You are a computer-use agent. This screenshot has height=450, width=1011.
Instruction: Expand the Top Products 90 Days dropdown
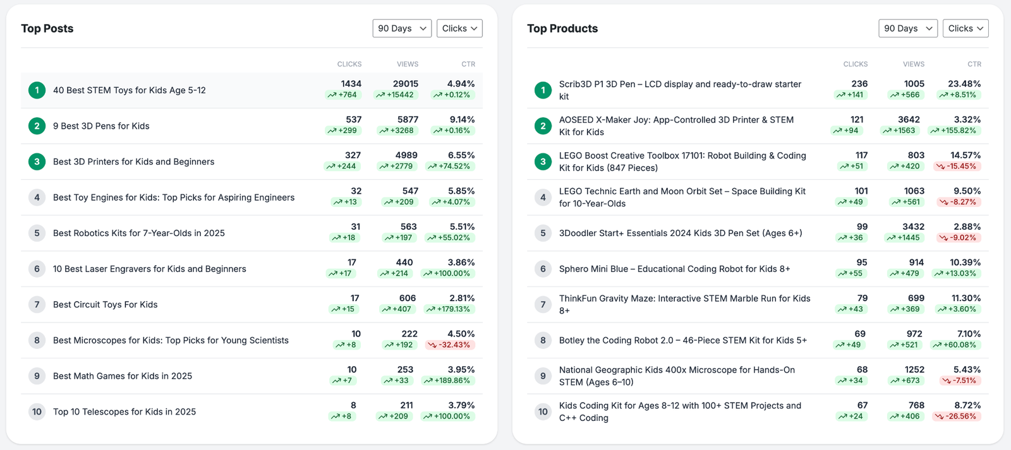(907, 28)
